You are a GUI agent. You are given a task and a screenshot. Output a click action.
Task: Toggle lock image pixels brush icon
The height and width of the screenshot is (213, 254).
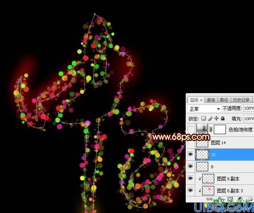pyautogui.click(x=210, y=119)
